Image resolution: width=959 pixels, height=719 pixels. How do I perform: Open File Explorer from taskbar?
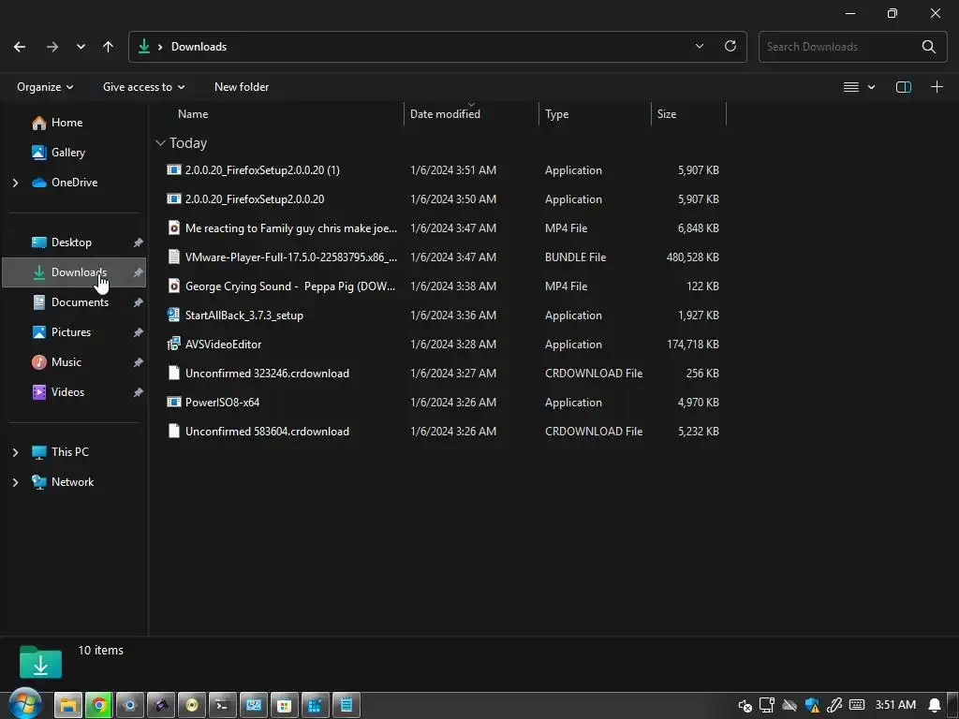click(67, 706)
